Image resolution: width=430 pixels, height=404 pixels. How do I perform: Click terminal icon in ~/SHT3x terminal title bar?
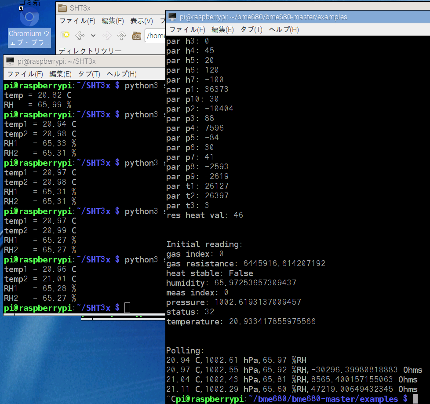(x=10, y=61)
